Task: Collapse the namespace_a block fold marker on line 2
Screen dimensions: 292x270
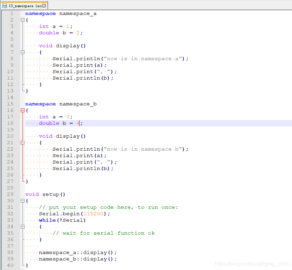Action: [x=23, y=20]
